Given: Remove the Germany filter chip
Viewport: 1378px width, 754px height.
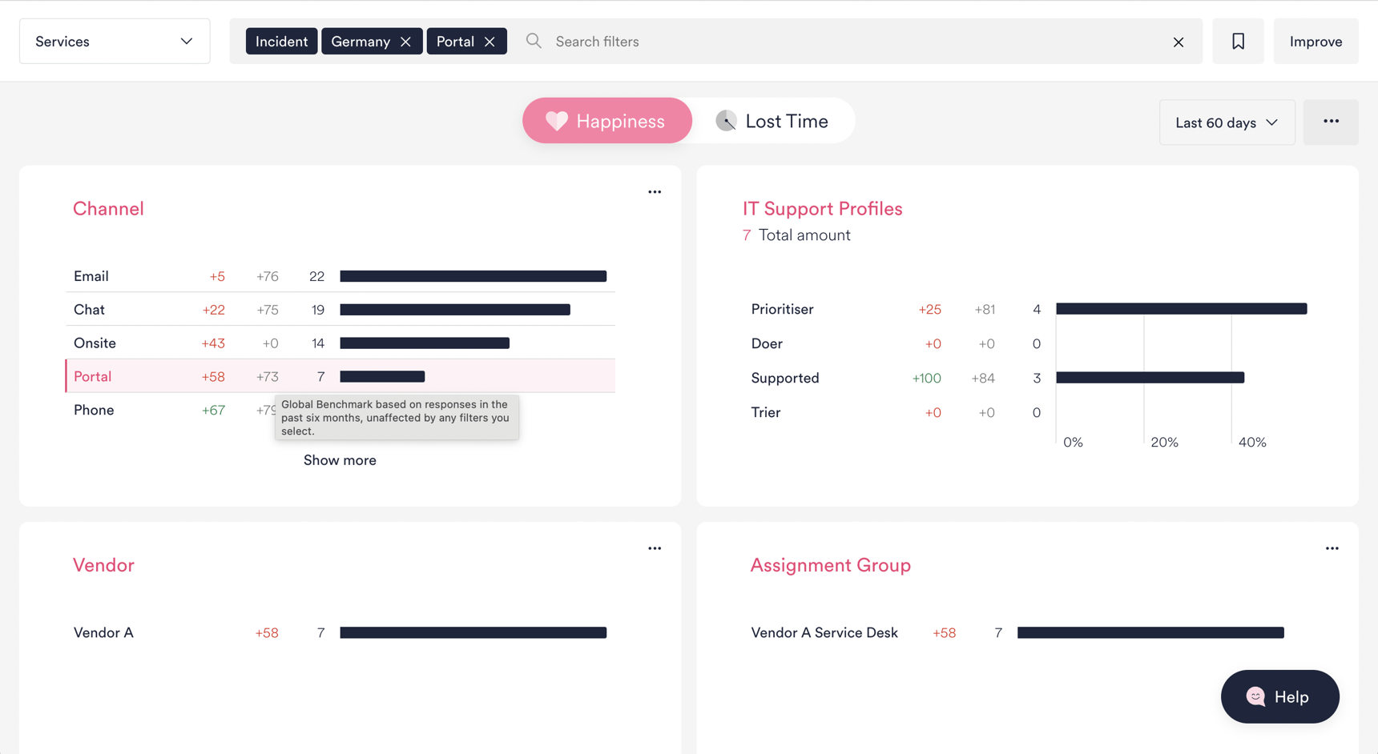Looking at the screenshot, I should click(406, 41).
